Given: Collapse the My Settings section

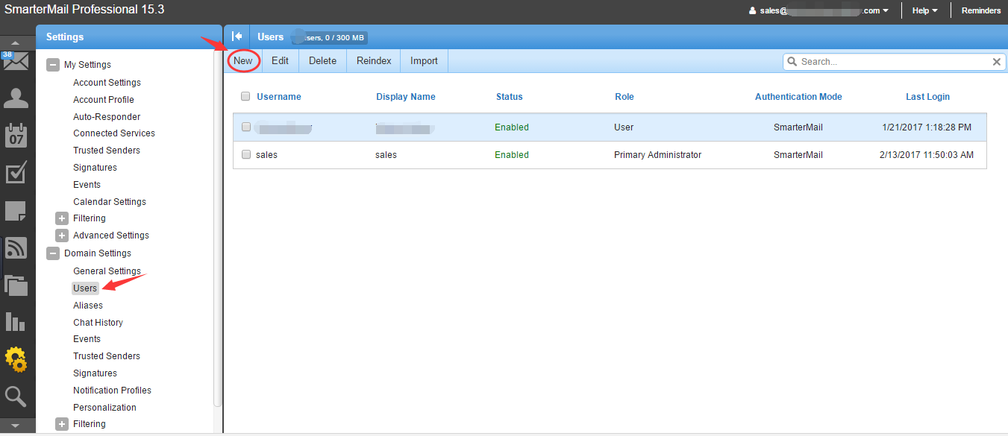Looking at the screenshot, I should click(52, 64).
